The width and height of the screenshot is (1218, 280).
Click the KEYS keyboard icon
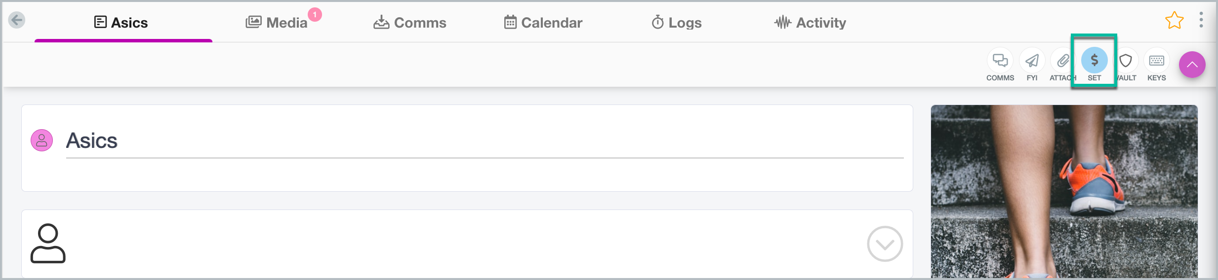1157,61
